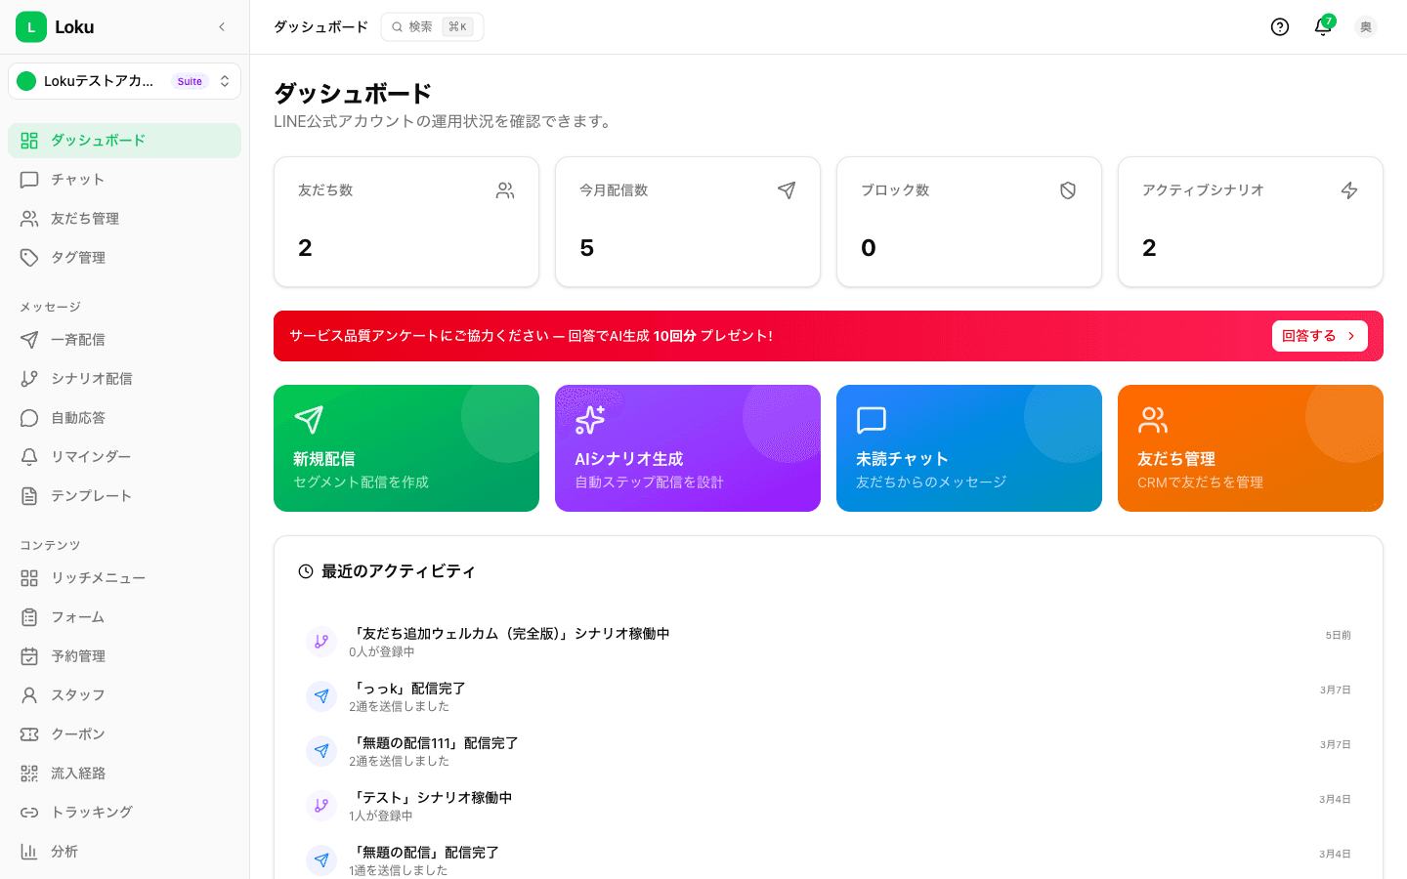
Task: Click the 検索 search field
Action: click(432, 26)
